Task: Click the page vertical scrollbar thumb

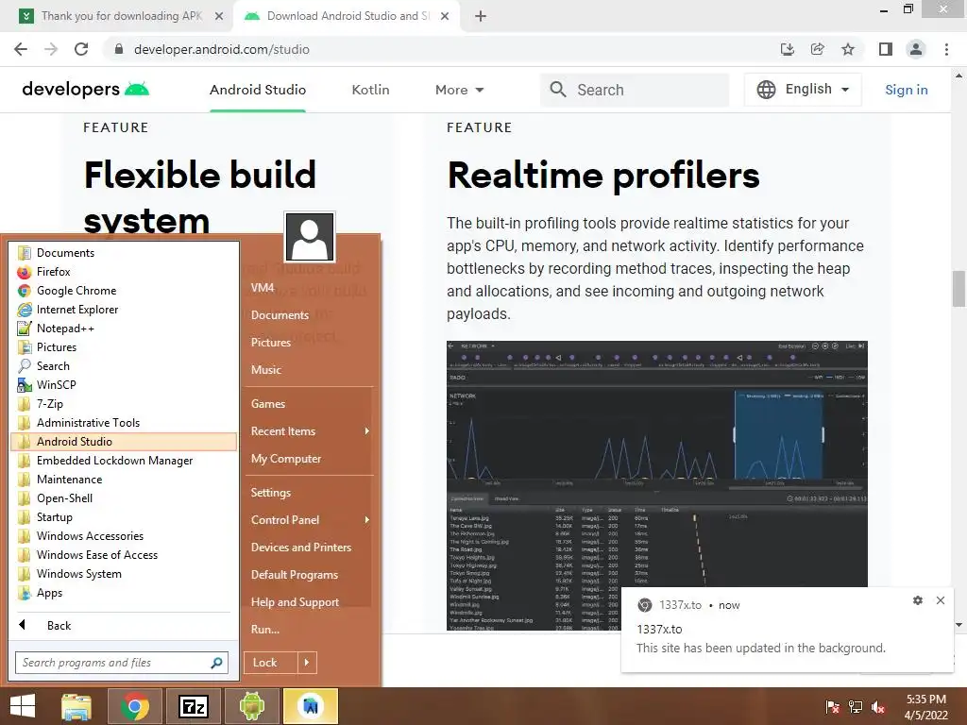Action: click(x=959, y=288)
